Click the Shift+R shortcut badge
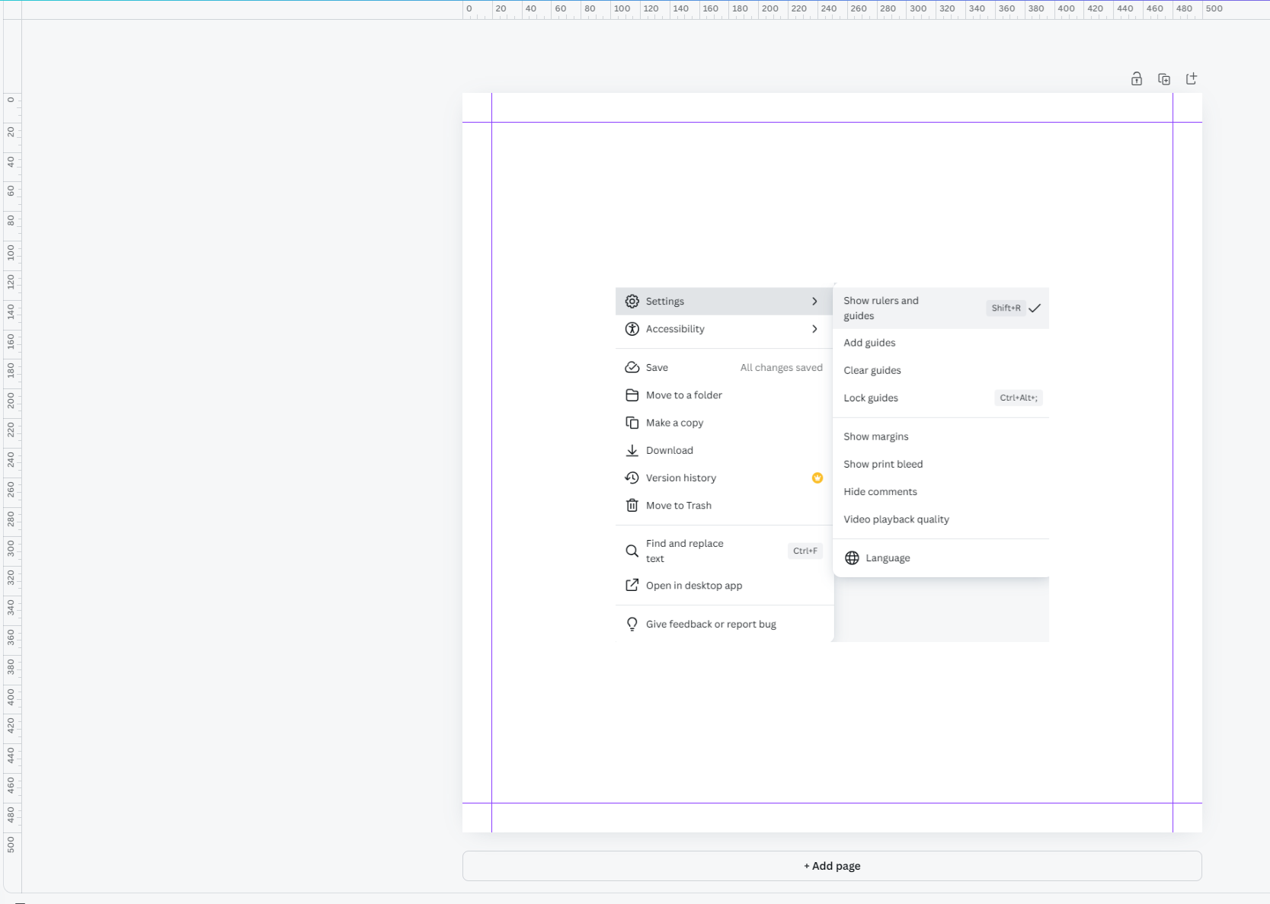This screenshot has width=1270, height=904. [1006, 308]
